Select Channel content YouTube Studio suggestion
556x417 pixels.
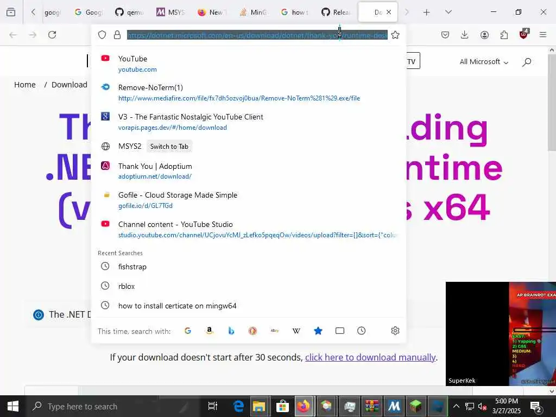pyautogui.click(x=249, y=230)
